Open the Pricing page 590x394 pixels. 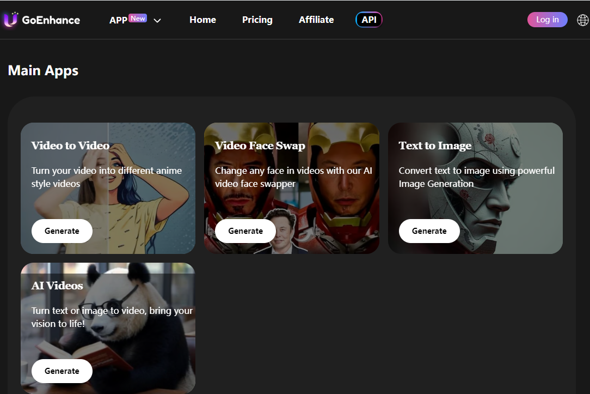(x=257, y=20)
